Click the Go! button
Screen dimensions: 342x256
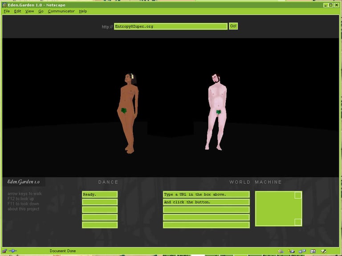[233, 26]
